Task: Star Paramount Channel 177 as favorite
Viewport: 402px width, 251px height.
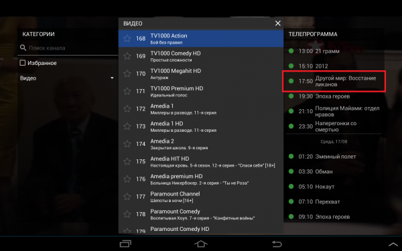Action: (127, 196)
